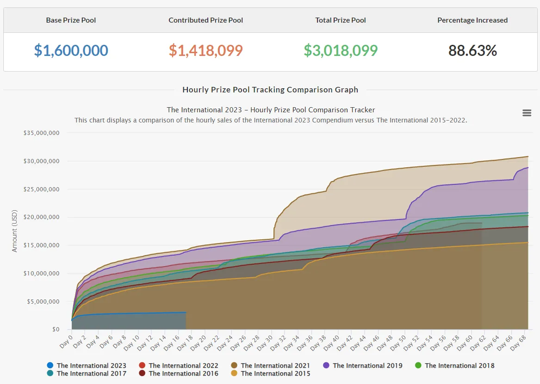Click the purple 2019 line end at Day 68
The width and height of the screenshot is (540, 384).
[528, 168]
